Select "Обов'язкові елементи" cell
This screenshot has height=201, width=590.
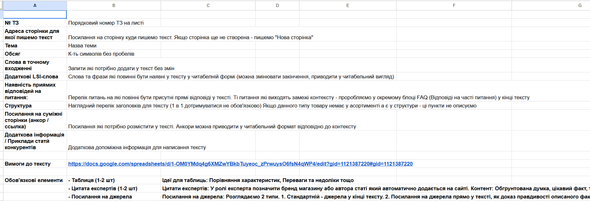(x=35, y=180)
